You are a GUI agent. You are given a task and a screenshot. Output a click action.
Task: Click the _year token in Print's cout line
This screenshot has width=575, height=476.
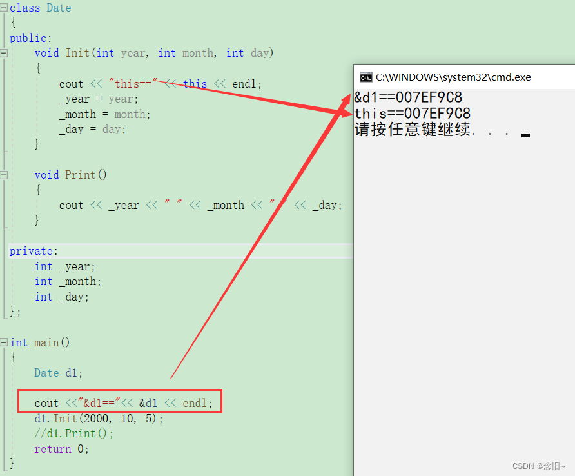point(124,206)
